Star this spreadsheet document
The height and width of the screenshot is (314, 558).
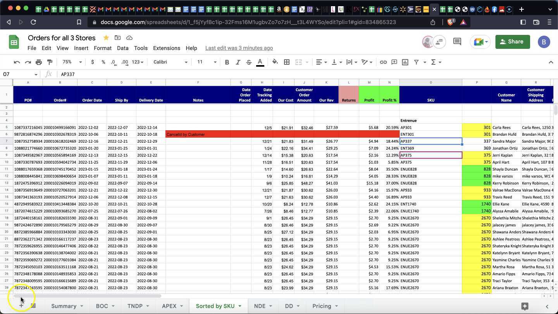coord(106,38)
